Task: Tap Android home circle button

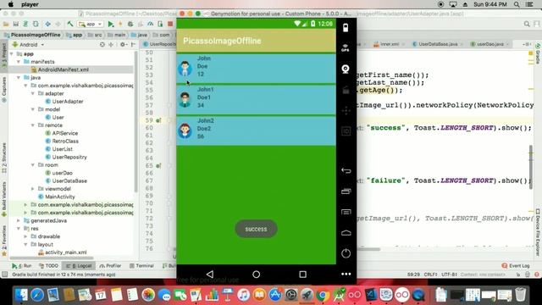Action: click(256, 274)
